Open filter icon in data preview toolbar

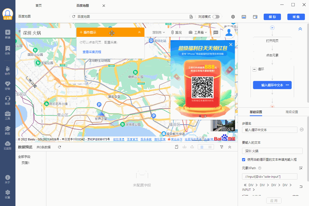222,147
